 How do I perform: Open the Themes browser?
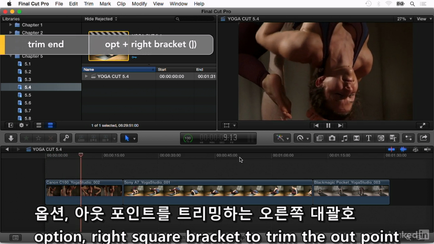click(393, 138)
